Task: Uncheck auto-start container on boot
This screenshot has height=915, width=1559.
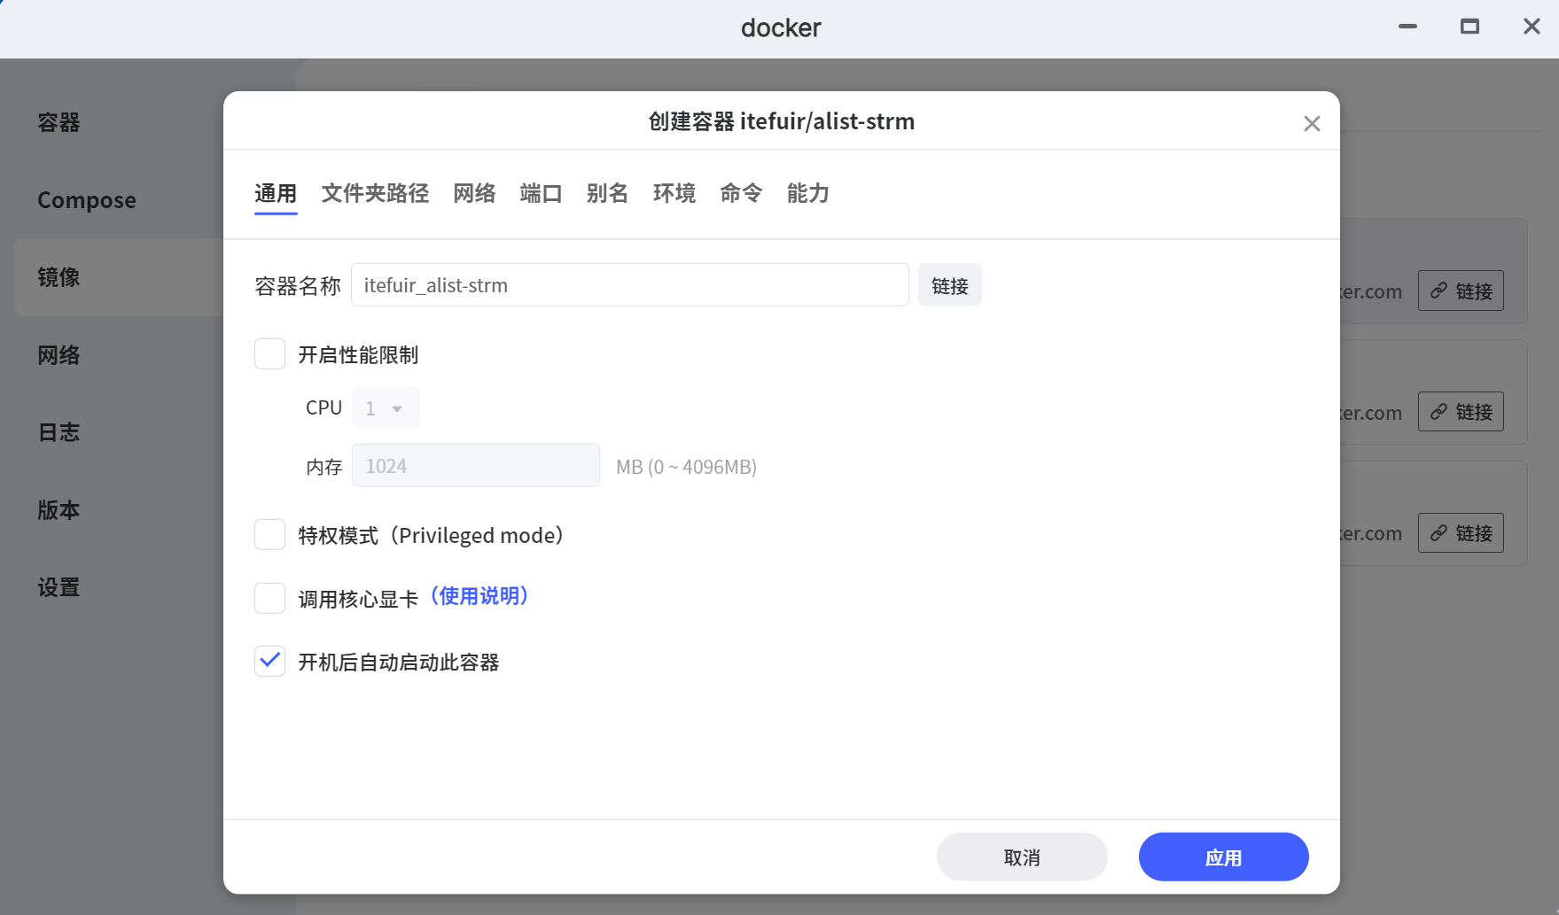Action: (269, 662)
